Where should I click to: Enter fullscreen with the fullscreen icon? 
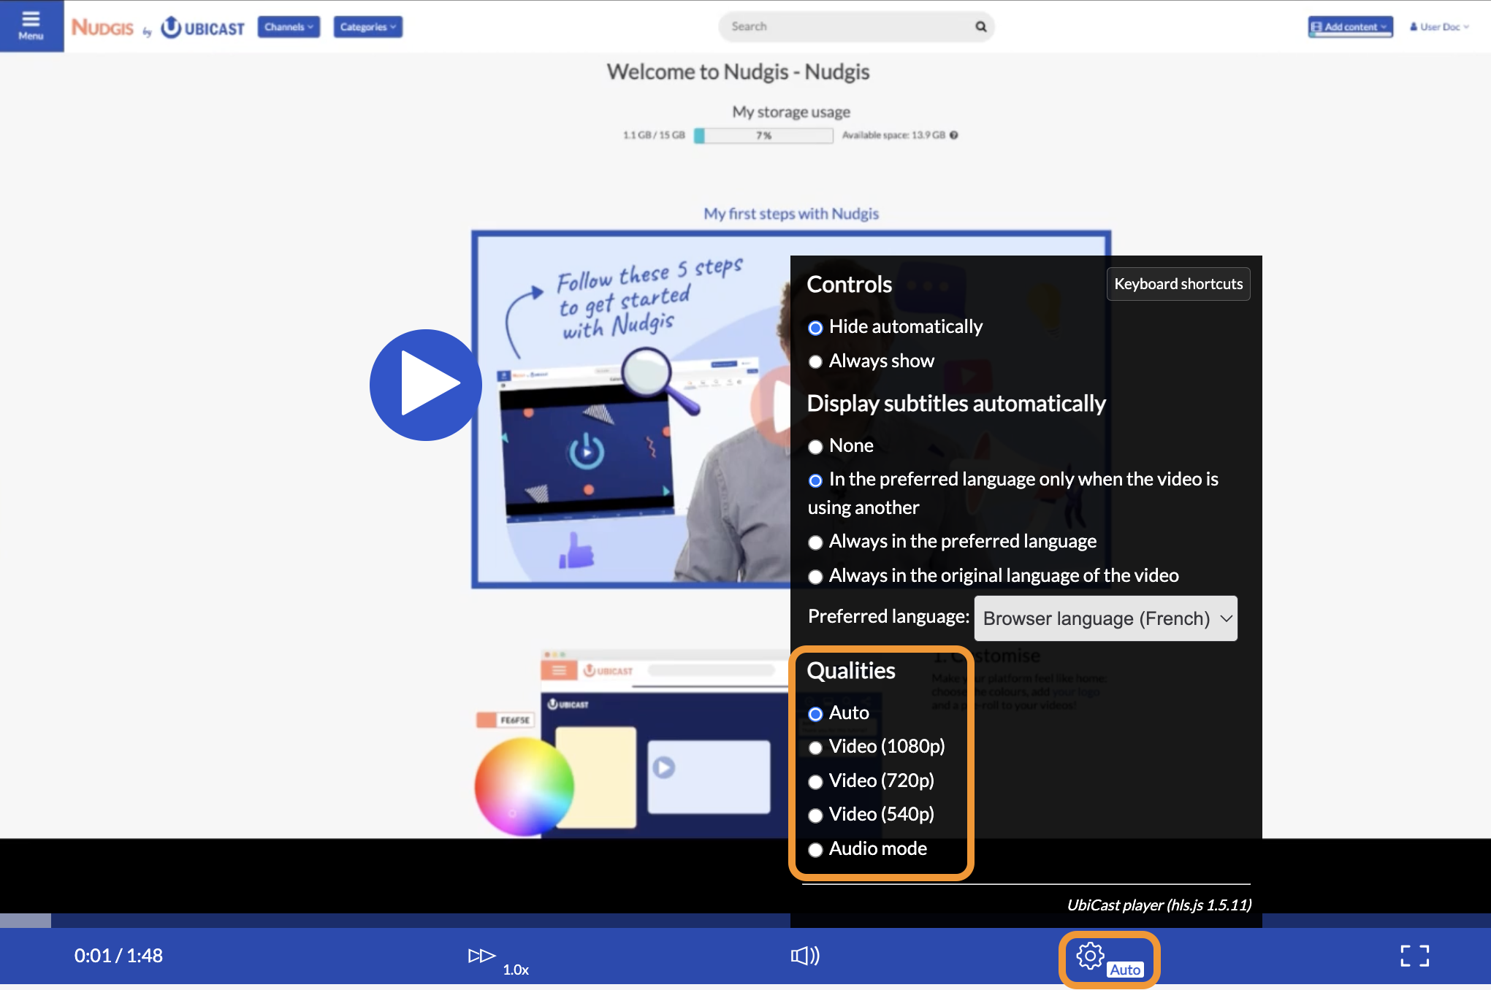pos(1414,956)
